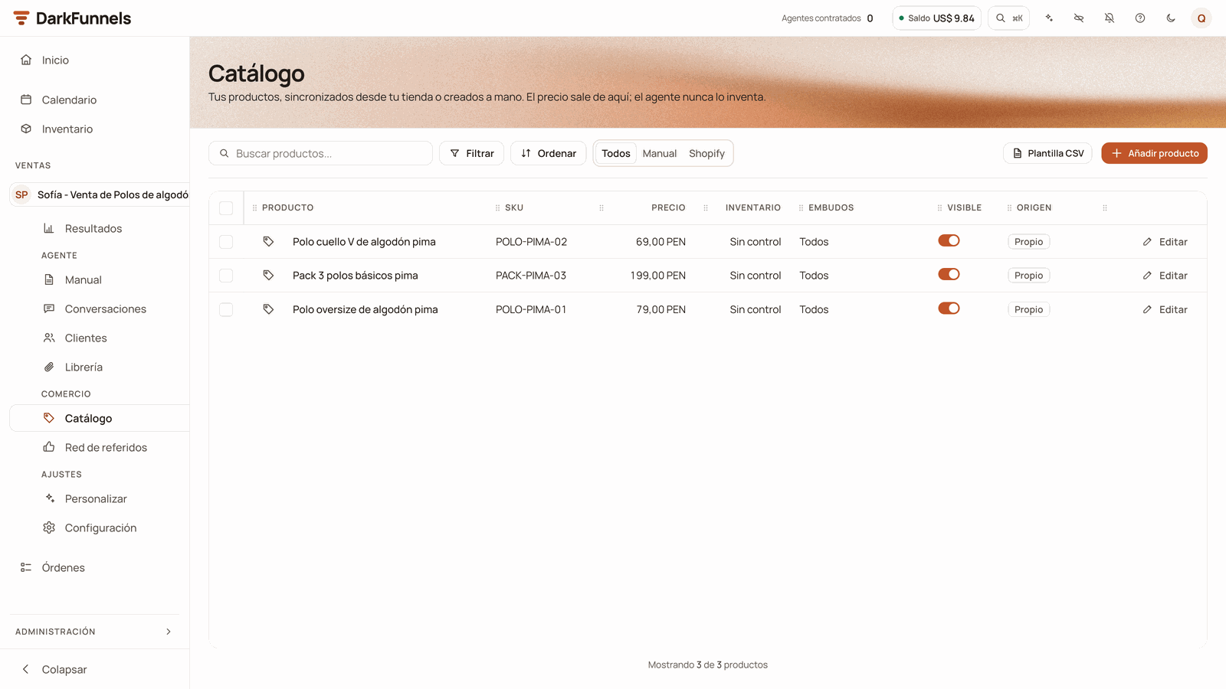Click the Cmd+K search button in the top bar
The width and height of the screenshot is (1226, 689).
pyautogui.click(x=1008, y=18)
